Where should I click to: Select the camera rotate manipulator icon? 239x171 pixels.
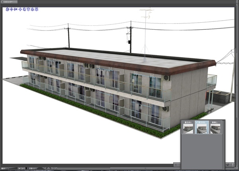tap(7, 10)
